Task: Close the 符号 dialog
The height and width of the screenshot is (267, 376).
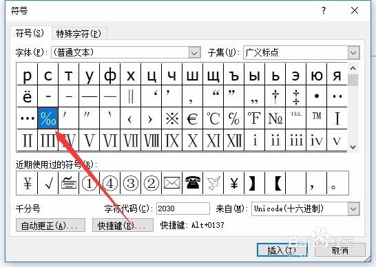Action: coord(355,10)
